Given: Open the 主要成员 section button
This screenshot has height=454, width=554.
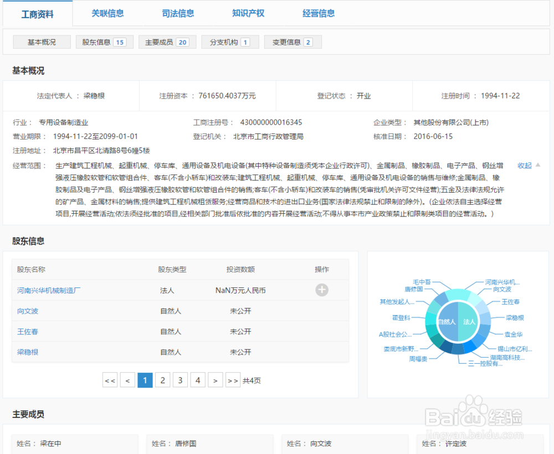Looking at the screenshot, I should [167, 42].
